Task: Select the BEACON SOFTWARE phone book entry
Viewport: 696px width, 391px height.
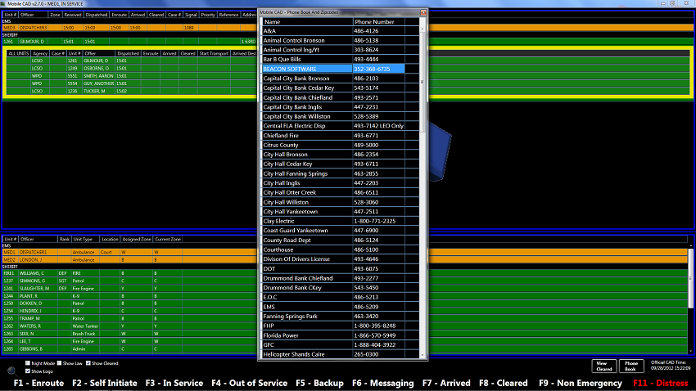Action: click(x=307, y=69)
